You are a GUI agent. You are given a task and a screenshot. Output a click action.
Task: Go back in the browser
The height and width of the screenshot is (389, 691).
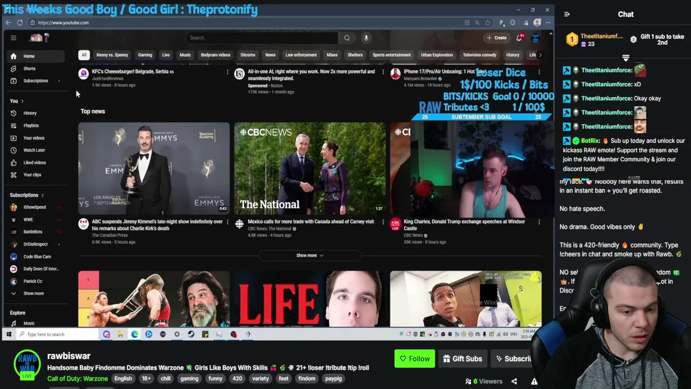8,23
